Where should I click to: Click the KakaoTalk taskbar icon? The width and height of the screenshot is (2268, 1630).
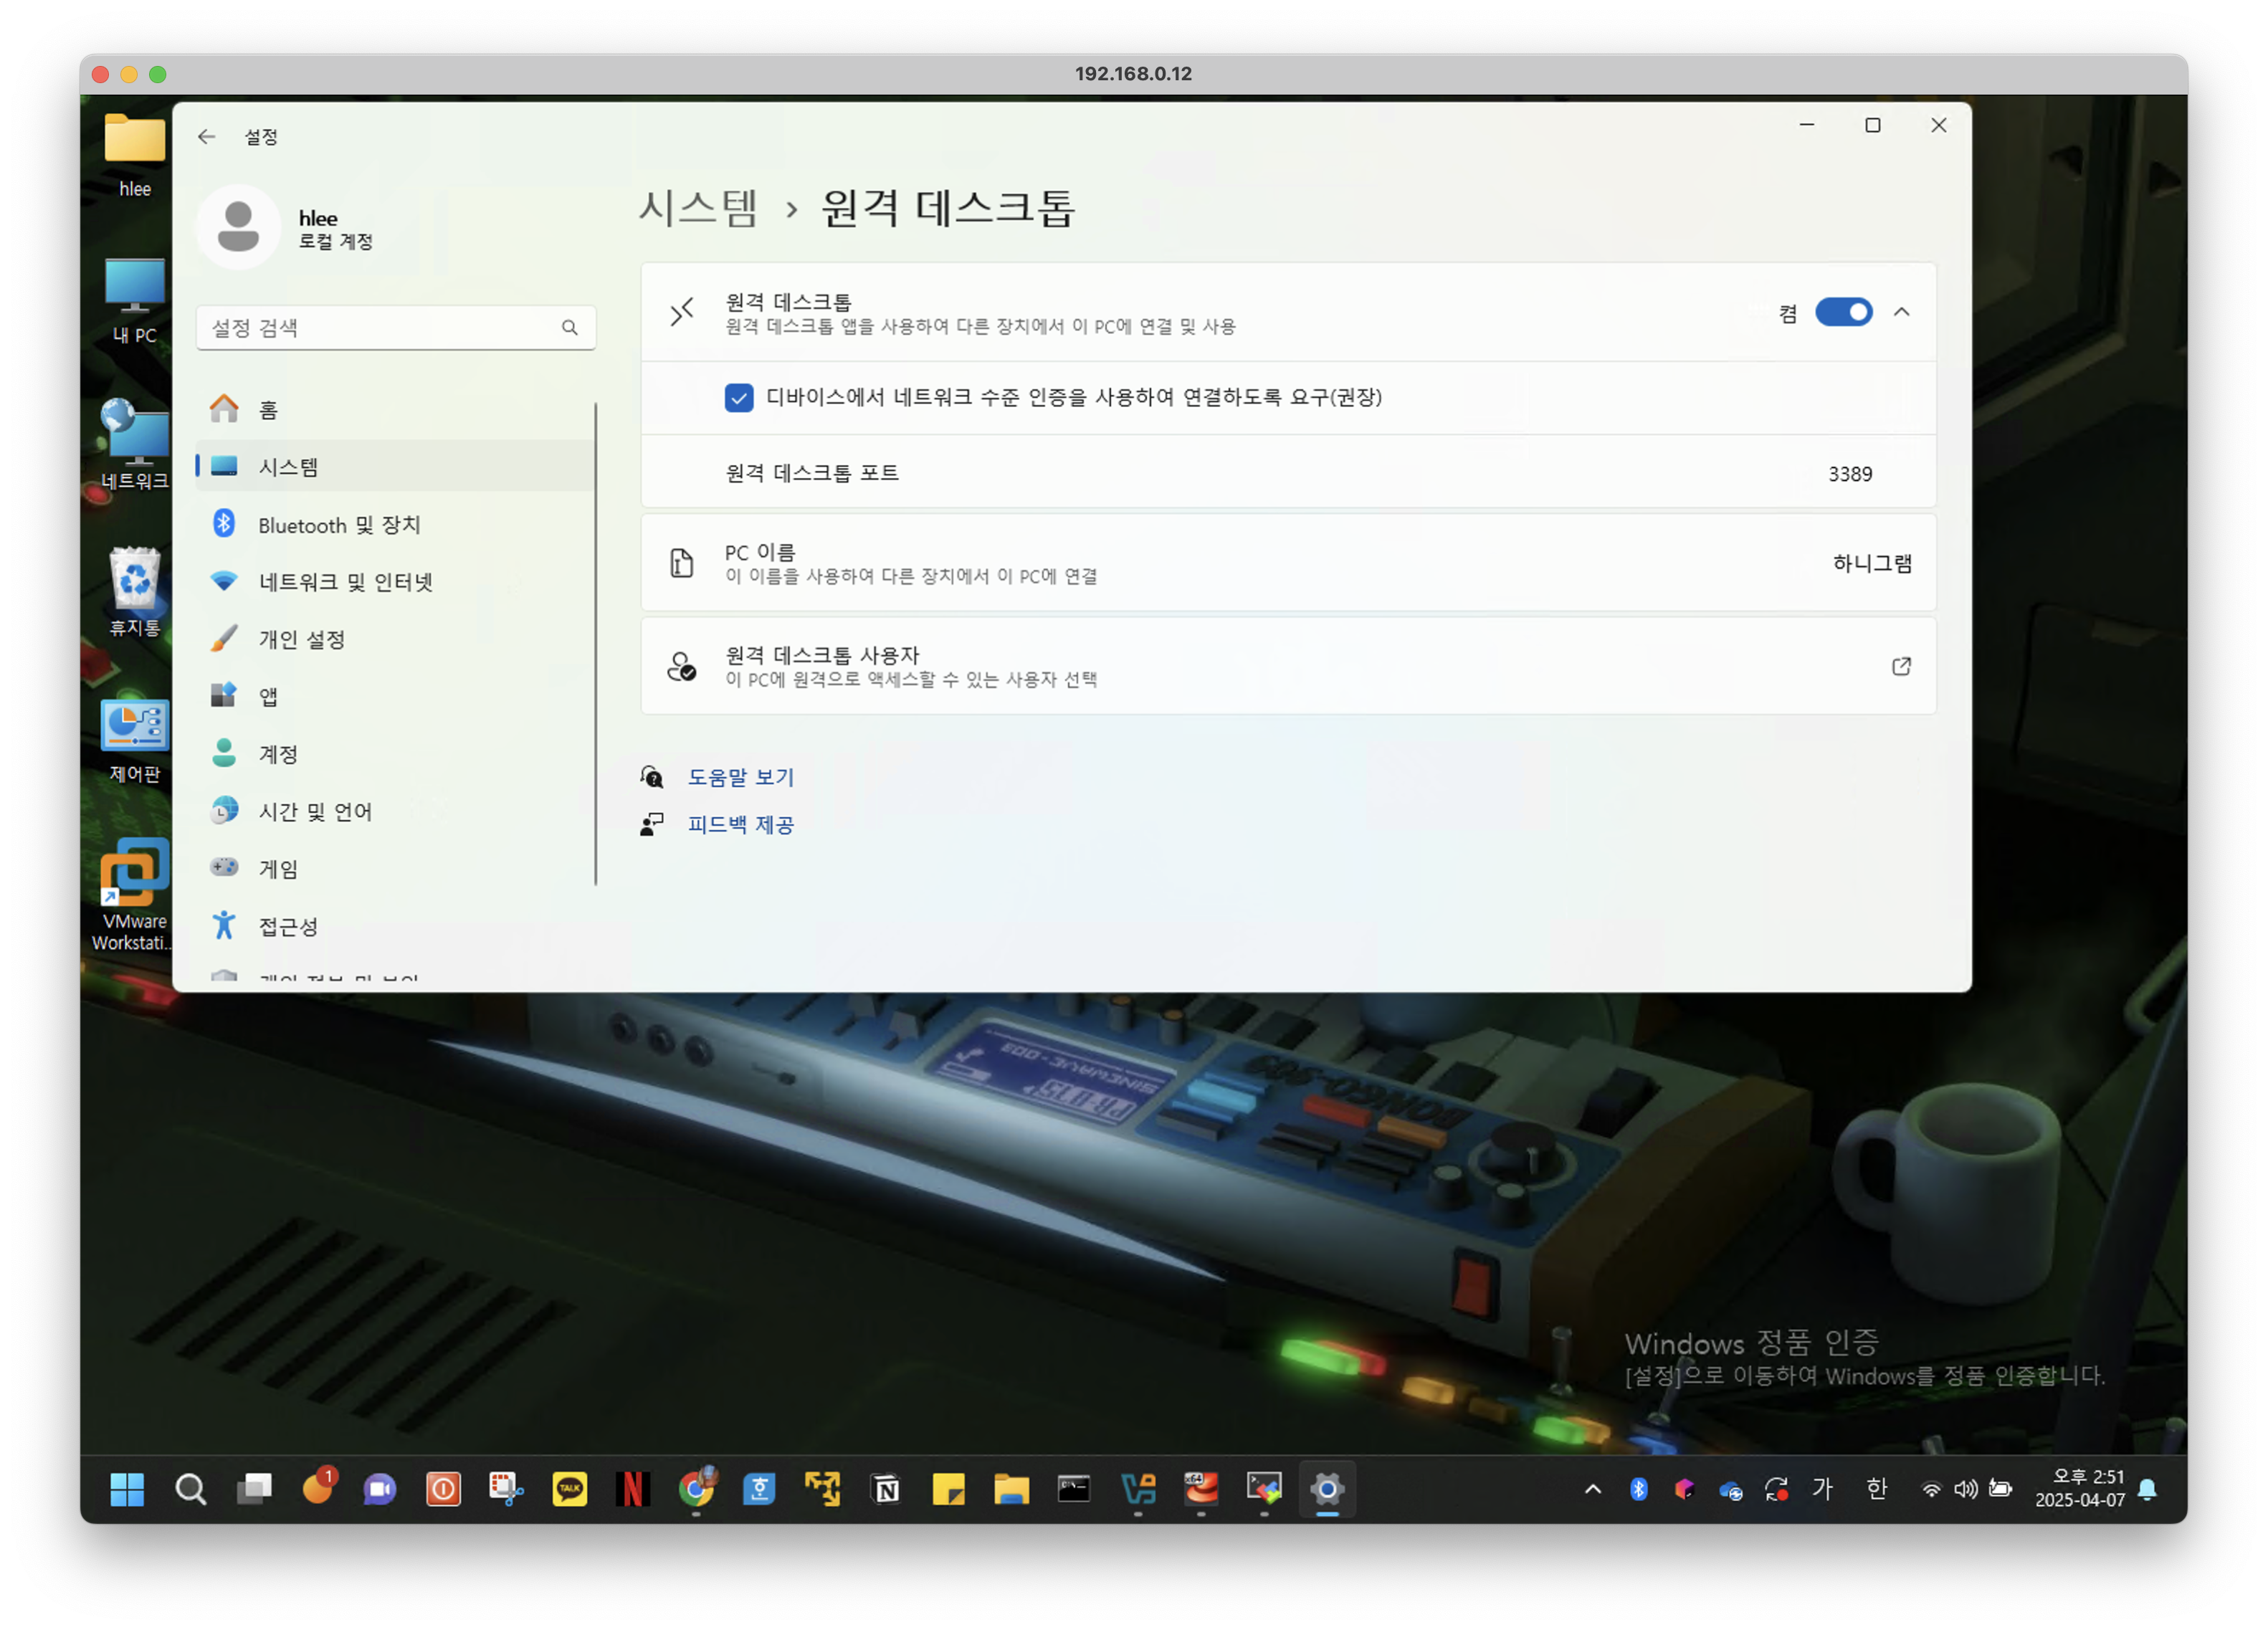[x=570, y=1489]
